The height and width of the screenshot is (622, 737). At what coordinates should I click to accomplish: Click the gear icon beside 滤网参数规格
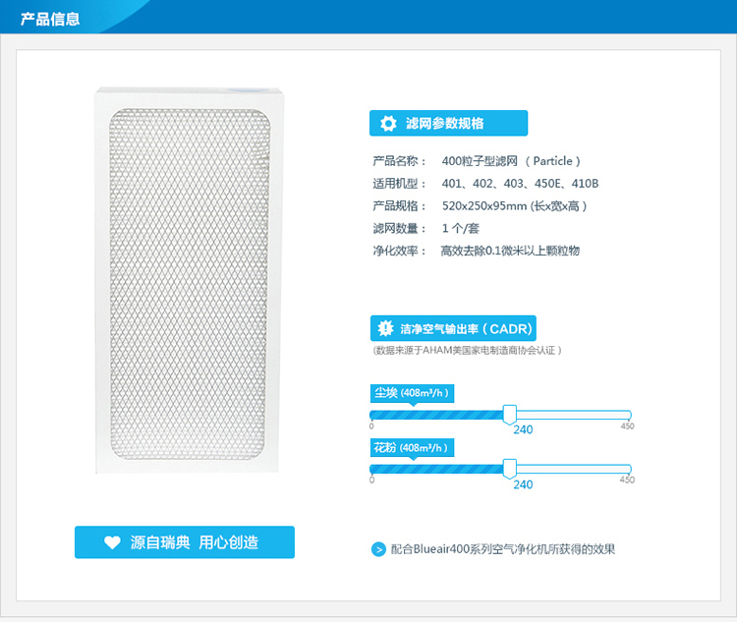point(388,124)
